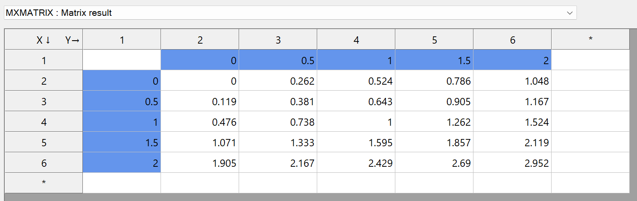Select blue cell 0.5 in column 1
Image resolution: width=637 pixels, height=201 pixels.
tap(122, 101)
